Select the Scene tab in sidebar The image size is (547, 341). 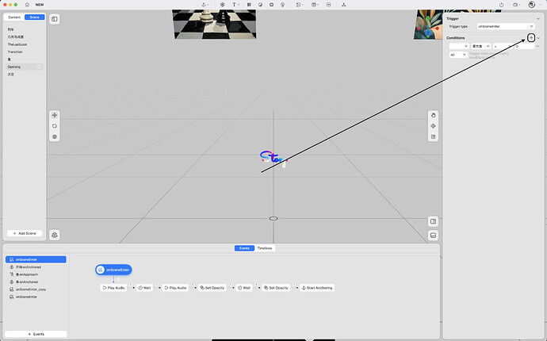coord(34,17)
